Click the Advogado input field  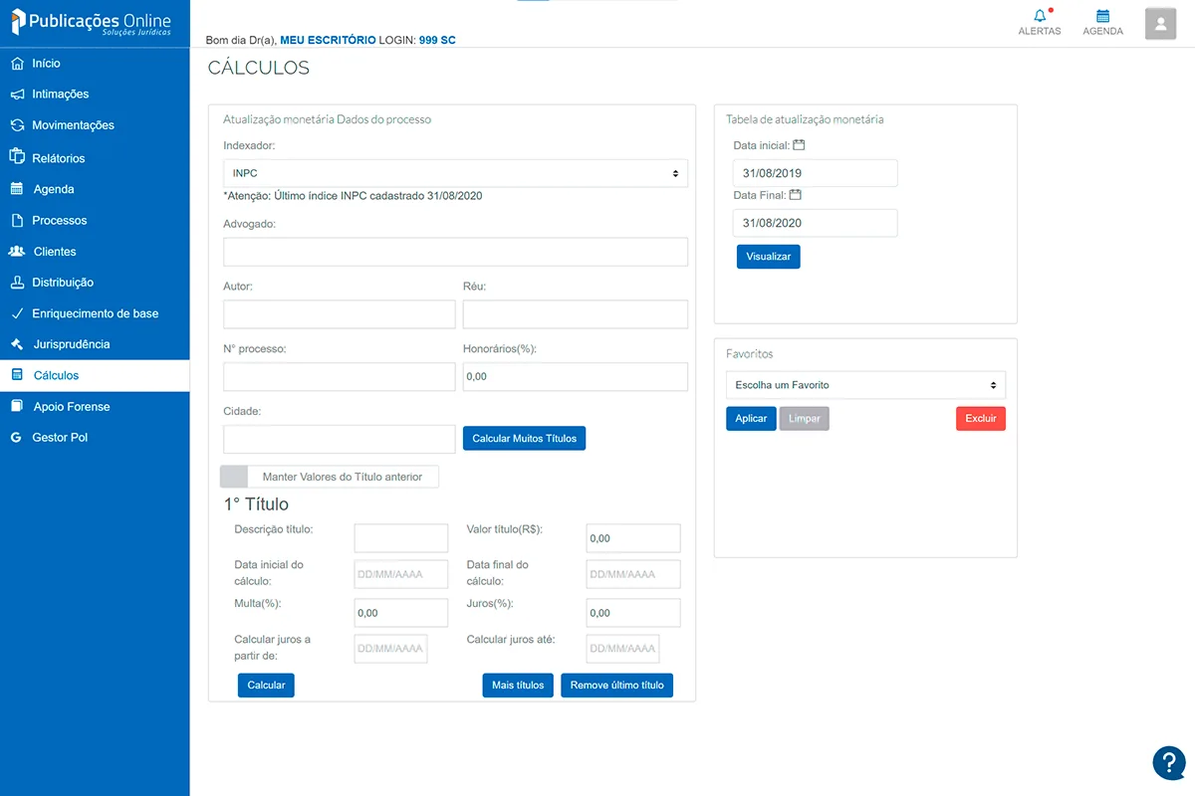tap(455, 252)
